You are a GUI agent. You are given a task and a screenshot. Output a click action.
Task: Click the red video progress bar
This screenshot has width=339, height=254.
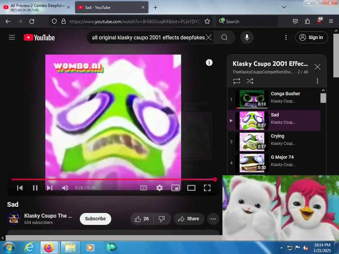coord(113,179)
